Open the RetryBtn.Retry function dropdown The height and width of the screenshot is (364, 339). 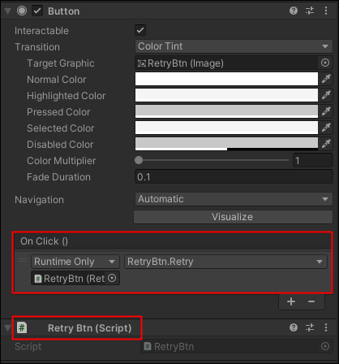[x=225, y=262]
